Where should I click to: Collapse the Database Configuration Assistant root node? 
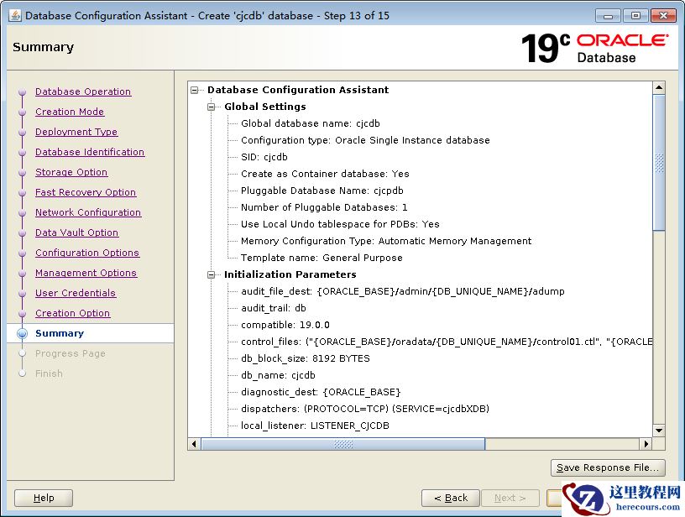coord(195,90)
